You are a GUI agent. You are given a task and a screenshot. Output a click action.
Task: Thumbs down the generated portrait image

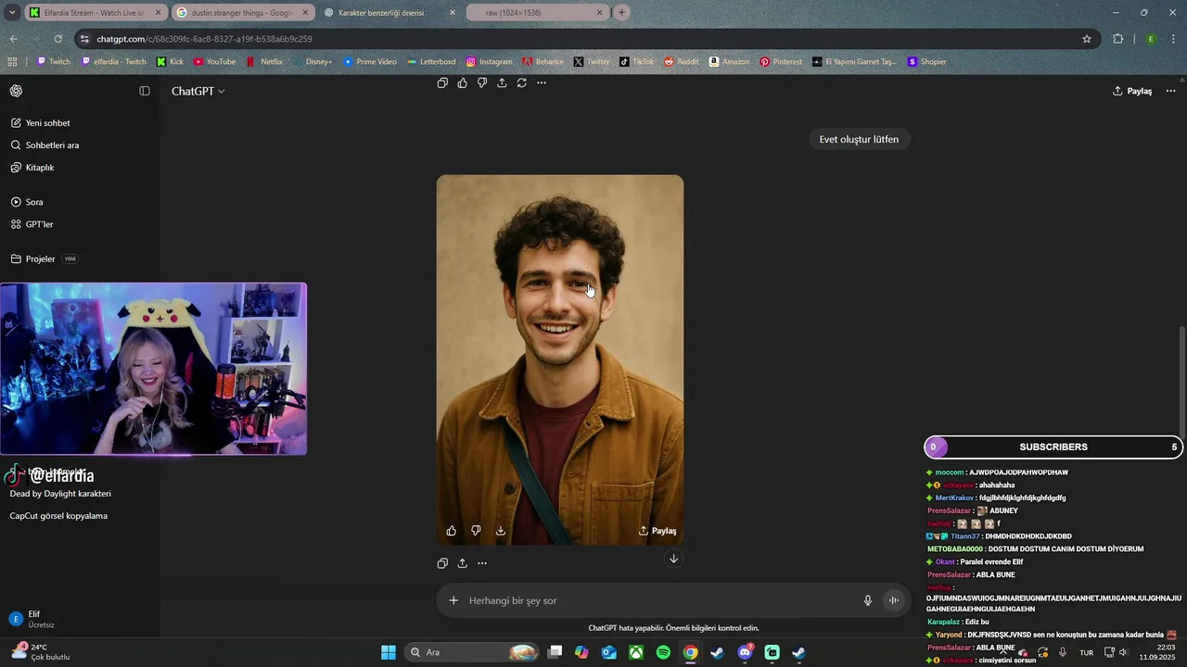click(x=476, y=531)
